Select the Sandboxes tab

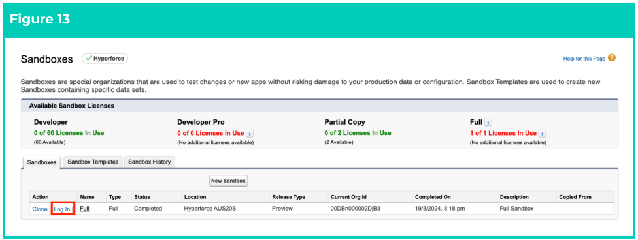click(x=42, y=162)
